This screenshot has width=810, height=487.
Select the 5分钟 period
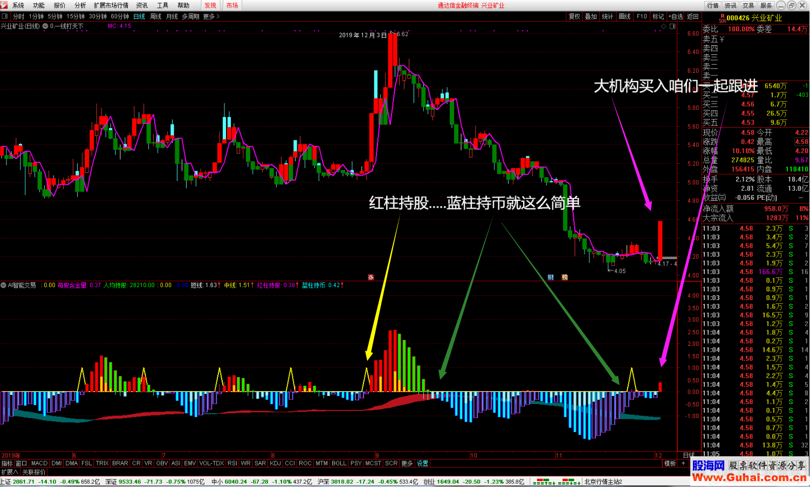click(55, 17)
